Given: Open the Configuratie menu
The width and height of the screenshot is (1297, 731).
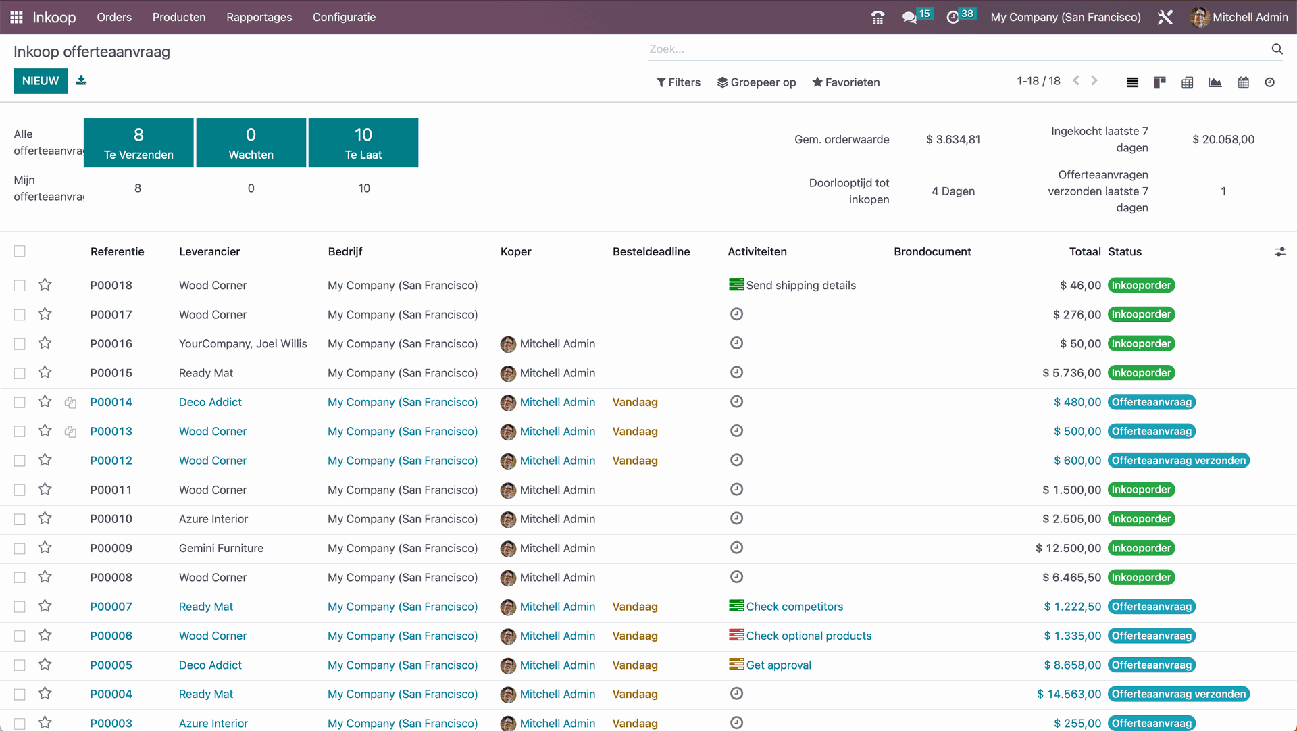Looking at the screenshot, I should pyautogui.click(x=344, y=17).
